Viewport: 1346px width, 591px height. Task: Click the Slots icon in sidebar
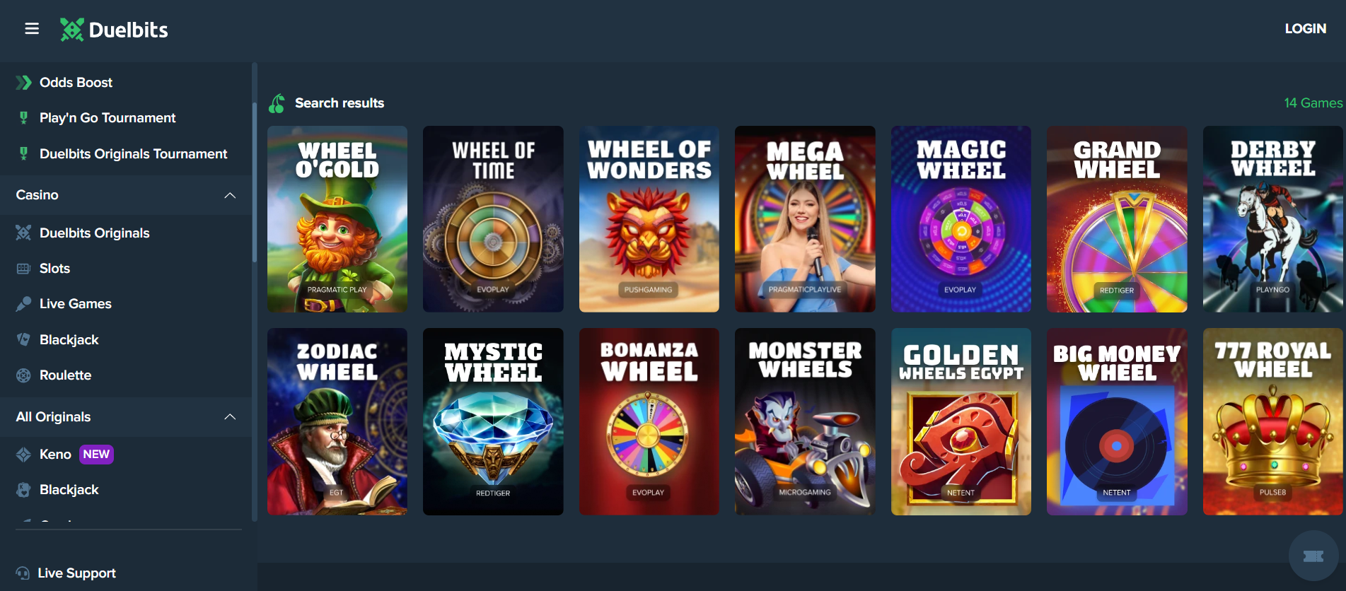coord(23,269)
